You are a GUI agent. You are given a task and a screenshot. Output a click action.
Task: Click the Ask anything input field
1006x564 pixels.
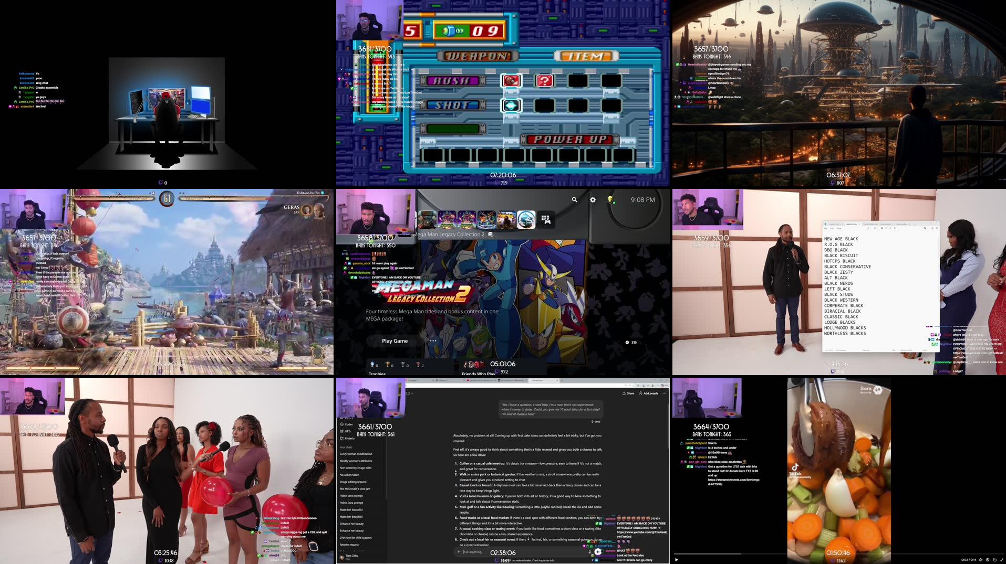tap(472, 552)
